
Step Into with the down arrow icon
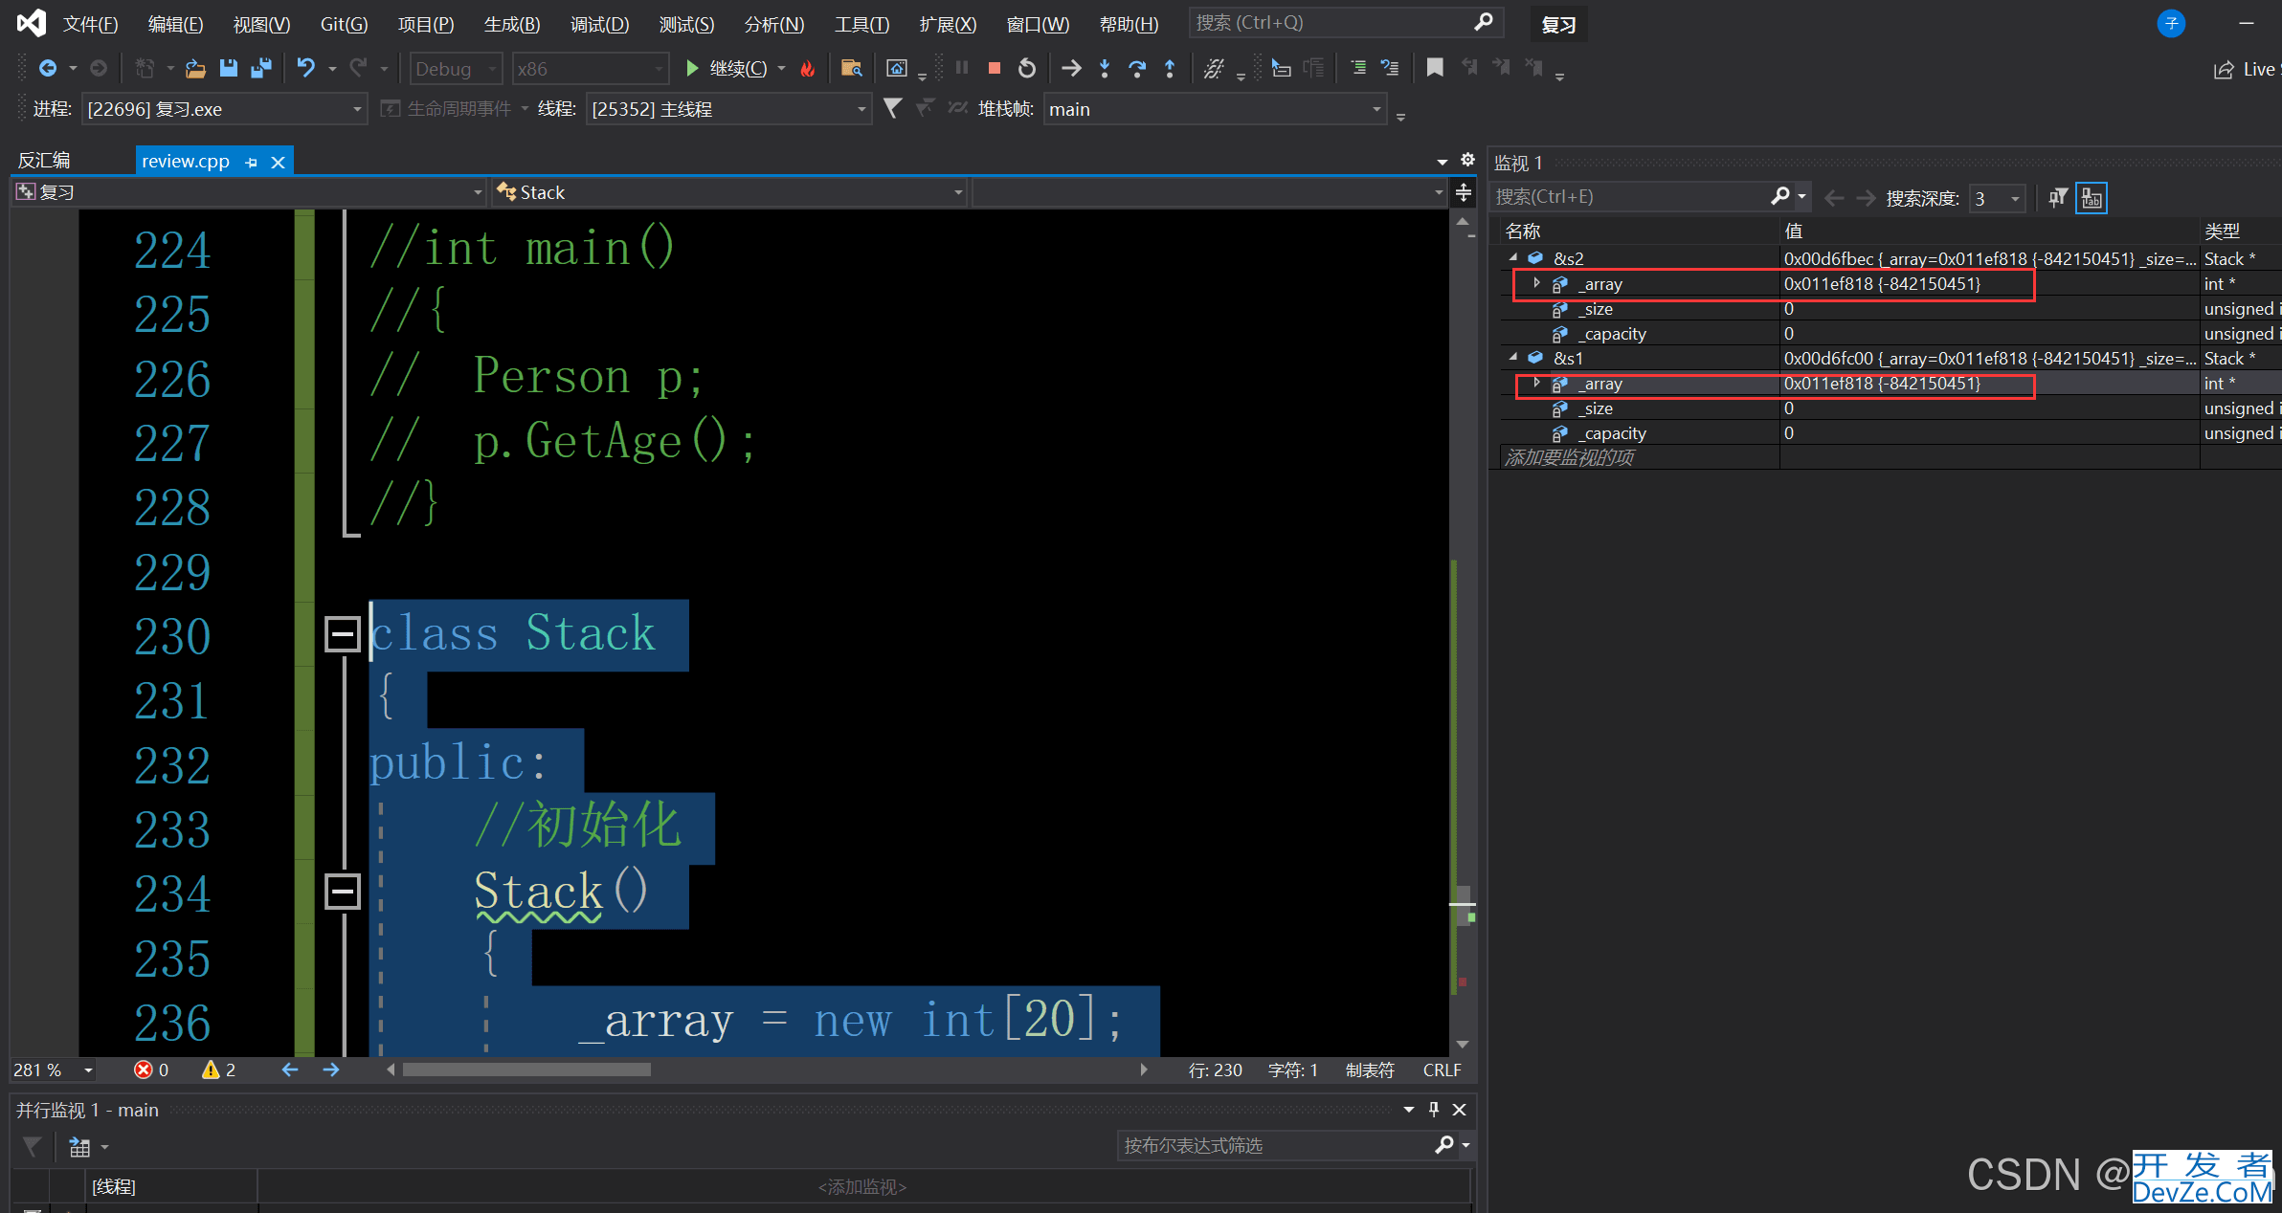point(1105,68)
